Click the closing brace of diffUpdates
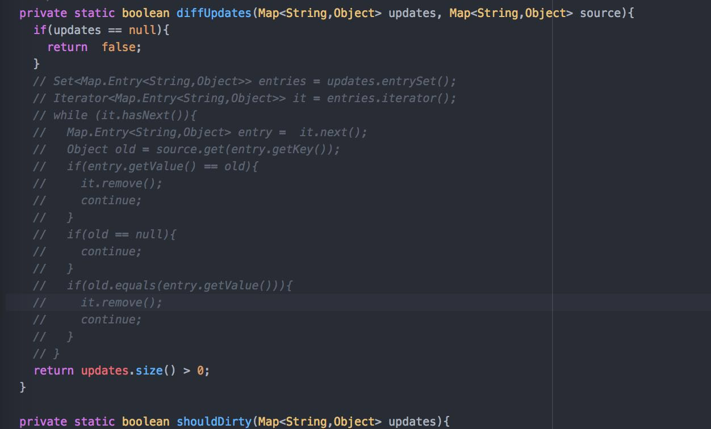 tap(23, 386)
